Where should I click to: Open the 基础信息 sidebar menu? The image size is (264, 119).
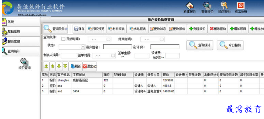click(x=21, y=32)
